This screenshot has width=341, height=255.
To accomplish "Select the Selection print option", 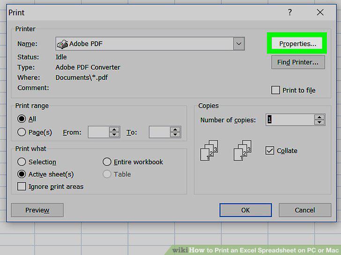I will (22, 162).
